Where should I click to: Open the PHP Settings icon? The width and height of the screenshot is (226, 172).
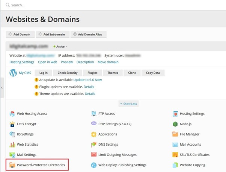(x=94, y=124)
